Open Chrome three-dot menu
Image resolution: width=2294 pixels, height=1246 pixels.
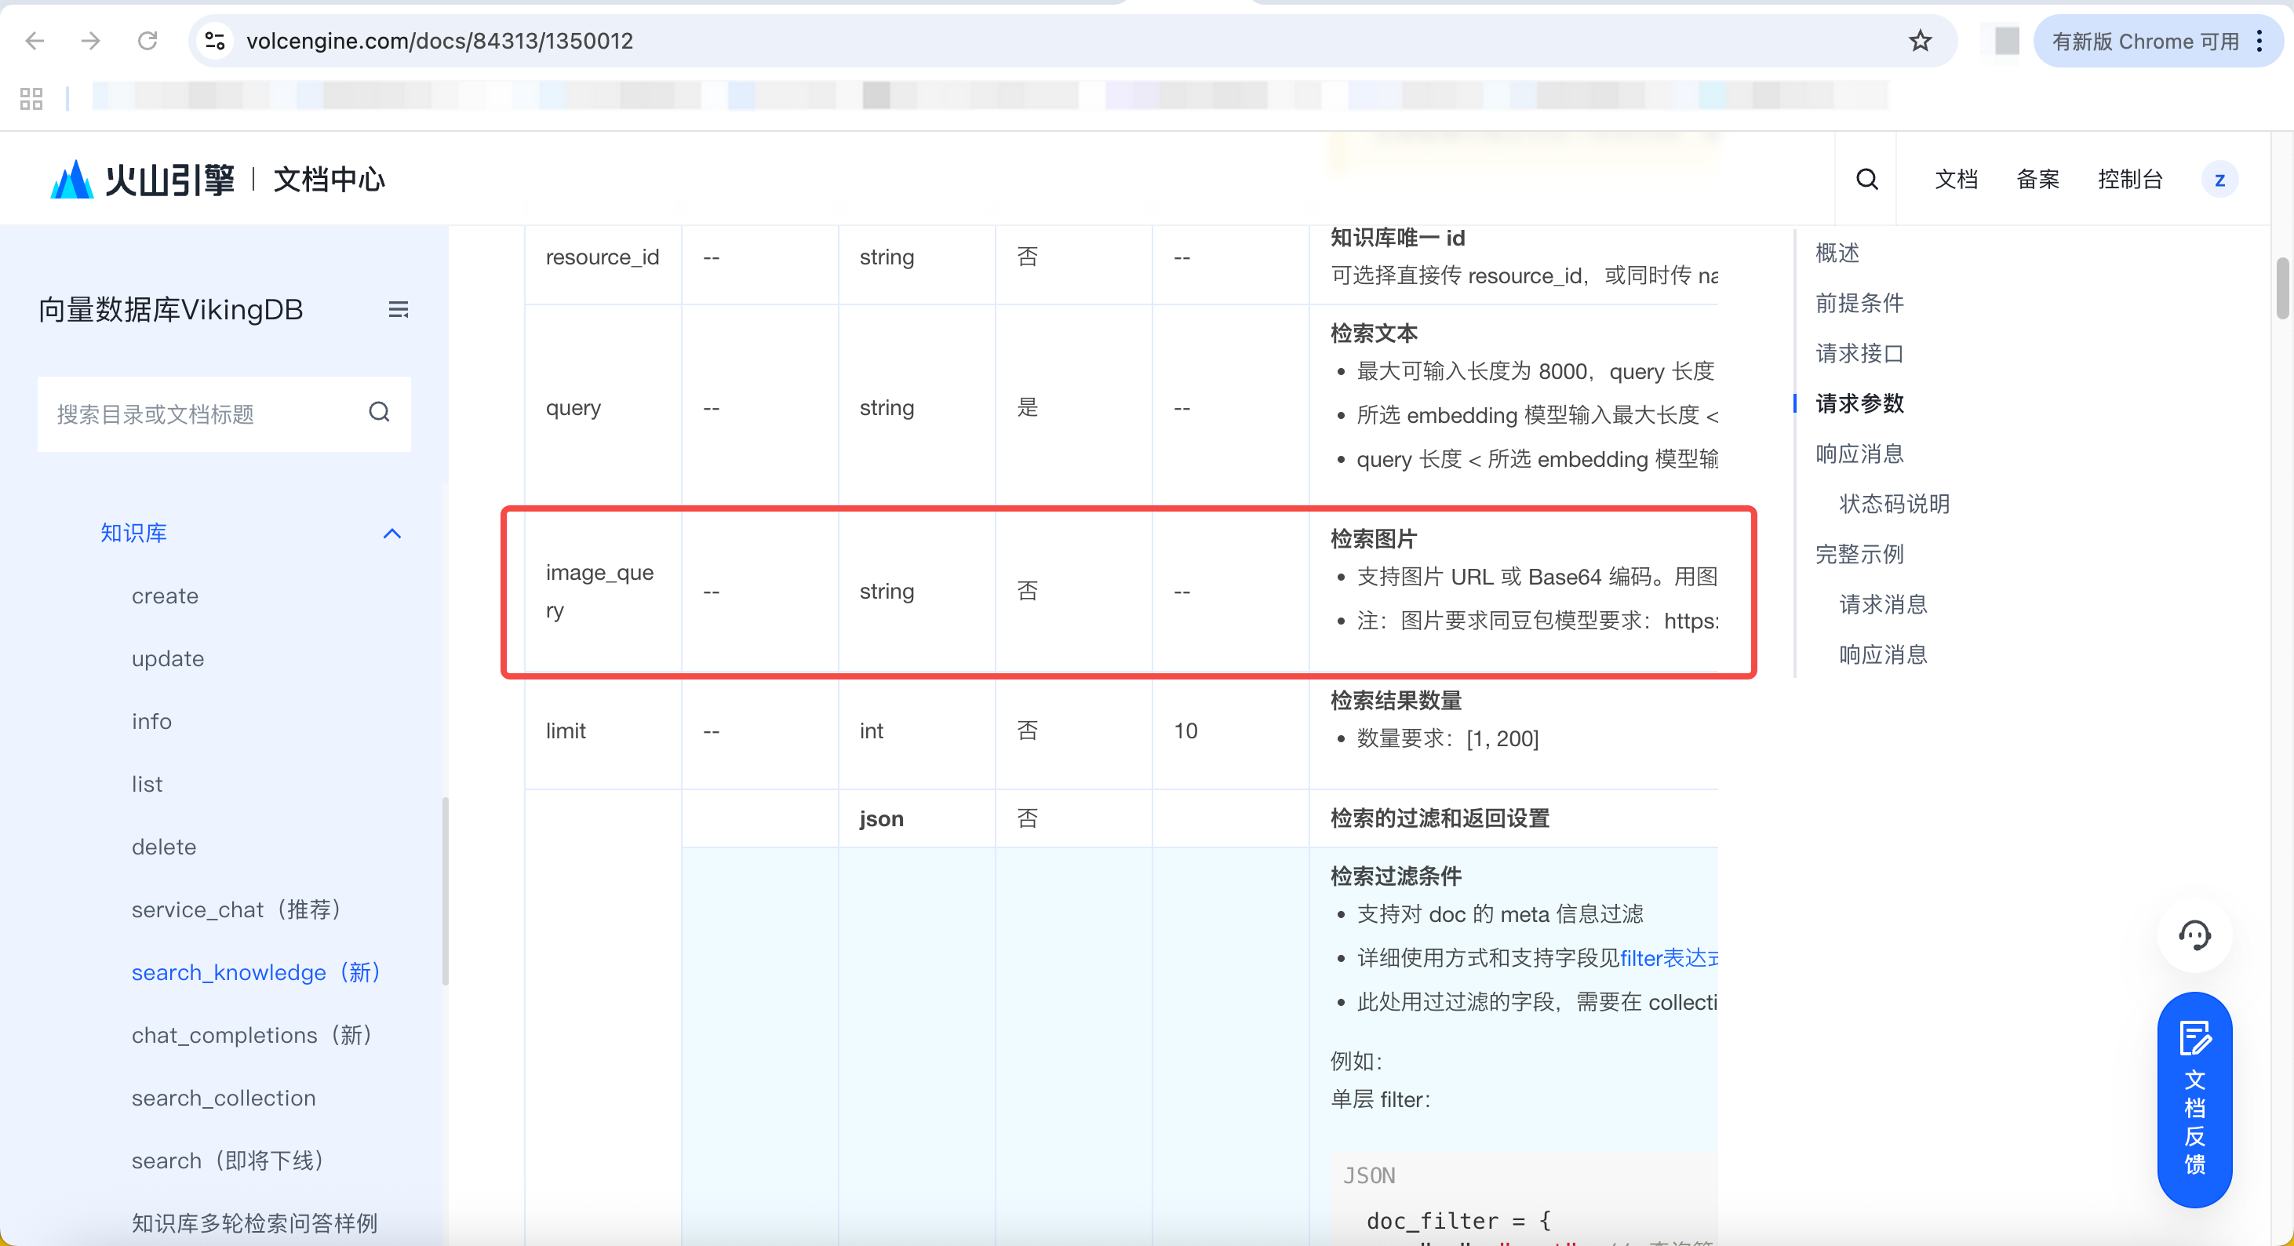click(2259, 41)
